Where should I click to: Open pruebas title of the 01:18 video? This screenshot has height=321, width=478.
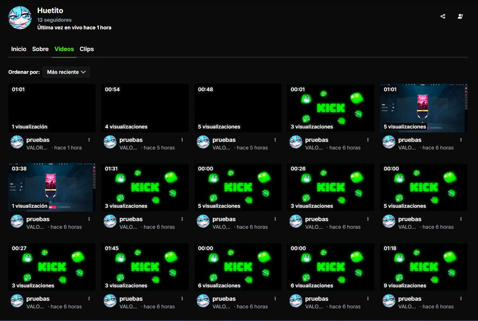pyautogui.click(x=410, y=299)
